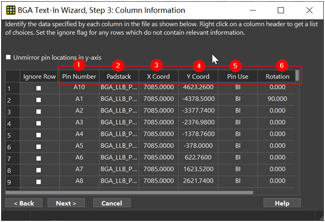Maximize the wizard window
The height and width of the screenshot is (222, 325).
(281, 10)
